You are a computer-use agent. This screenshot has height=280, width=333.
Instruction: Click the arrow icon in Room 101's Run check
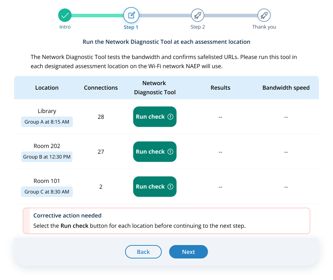(170, 186)
